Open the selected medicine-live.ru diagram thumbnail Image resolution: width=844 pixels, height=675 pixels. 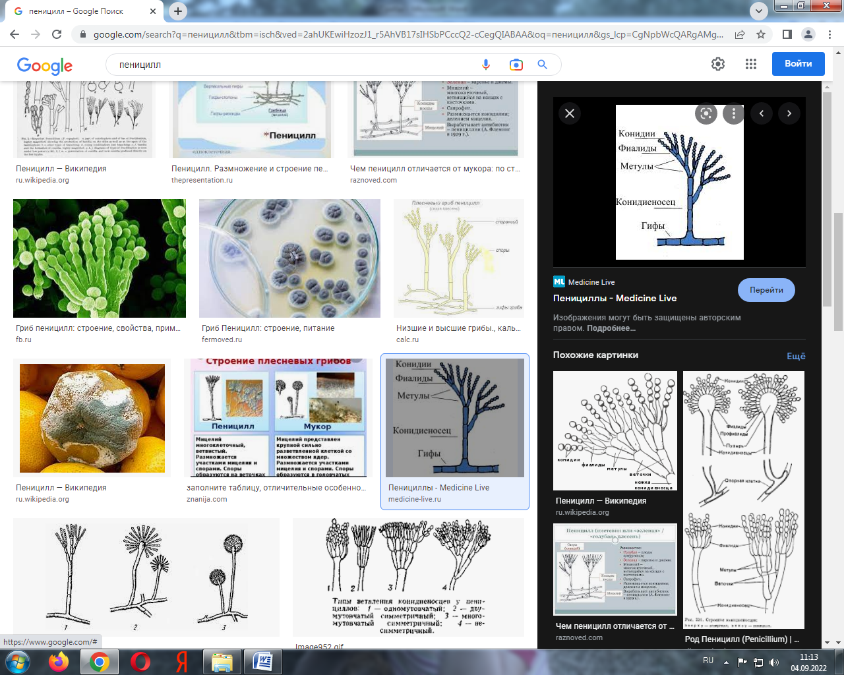[455, 418]
